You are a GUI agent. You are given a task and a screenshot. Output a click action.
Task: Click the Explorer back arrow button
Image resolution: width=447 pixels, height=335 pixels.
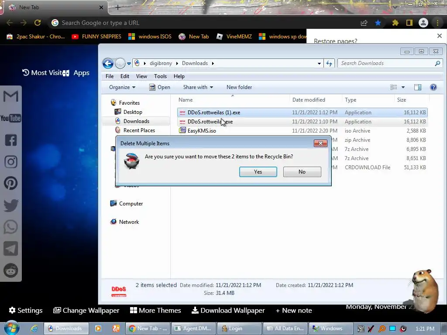pos(108,63)
